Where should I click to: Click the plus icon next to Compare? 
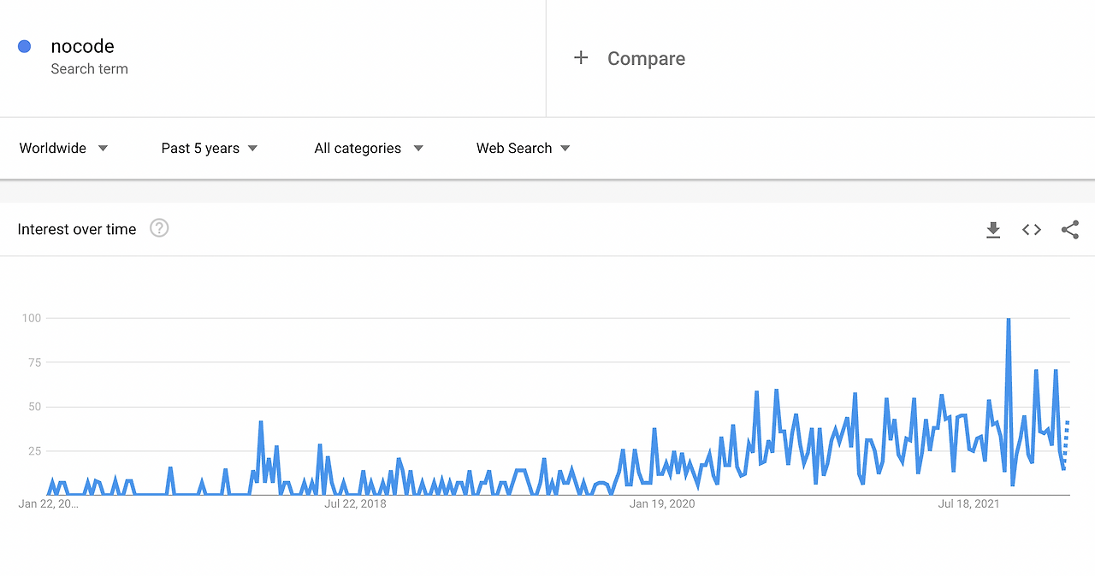coord(581,58)
